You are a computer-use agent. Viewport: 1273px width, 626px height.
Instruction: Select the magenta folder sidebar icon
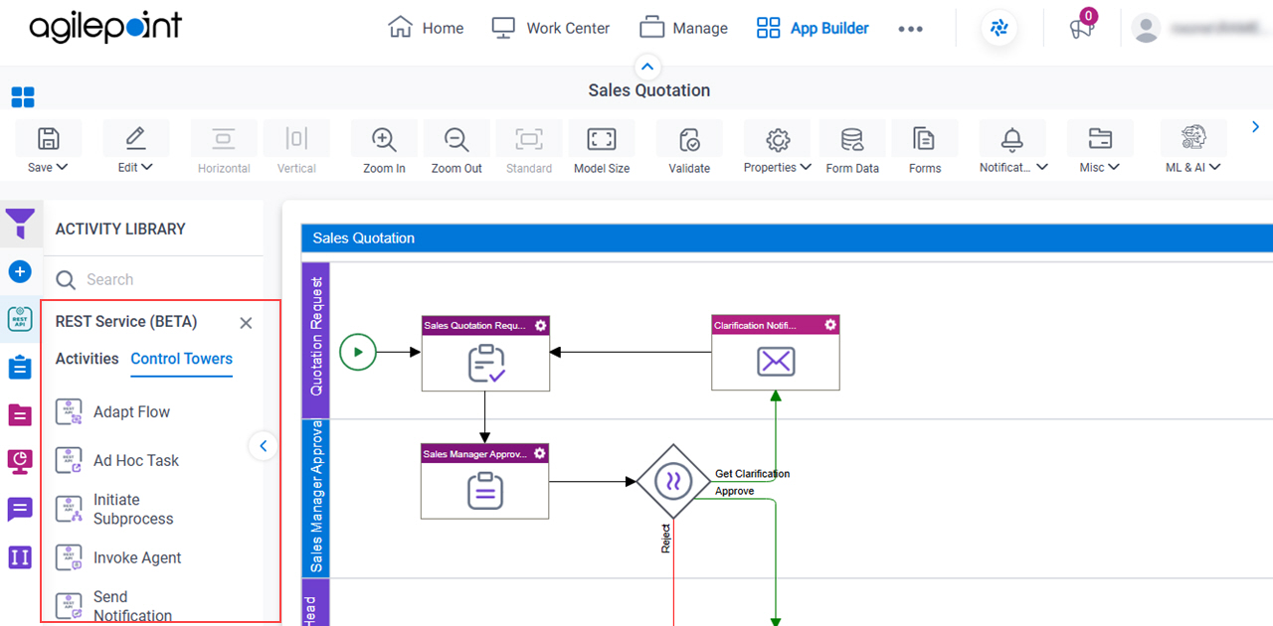point(20,414)
